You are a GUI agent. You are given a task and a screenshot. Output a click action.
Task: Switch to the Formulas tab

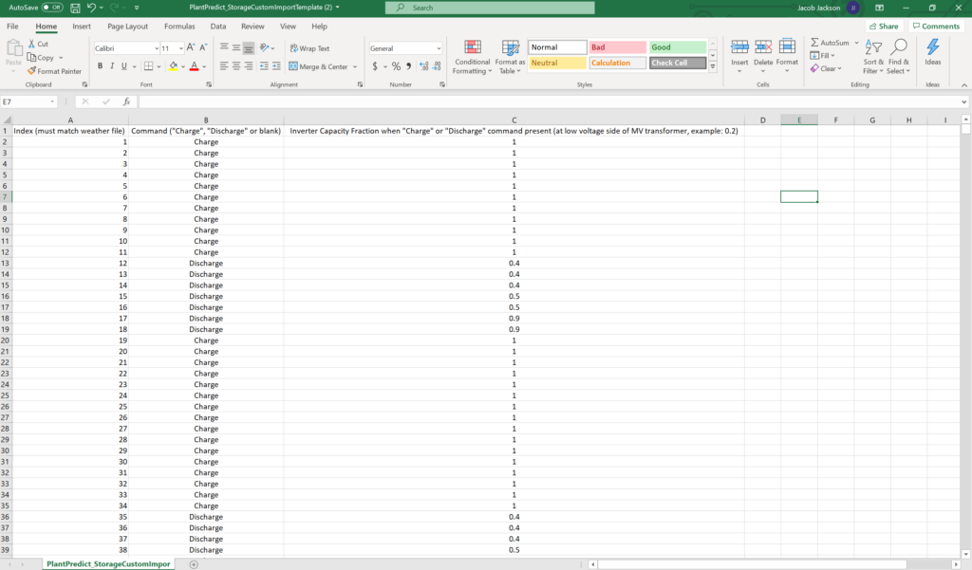pos(179,27)
